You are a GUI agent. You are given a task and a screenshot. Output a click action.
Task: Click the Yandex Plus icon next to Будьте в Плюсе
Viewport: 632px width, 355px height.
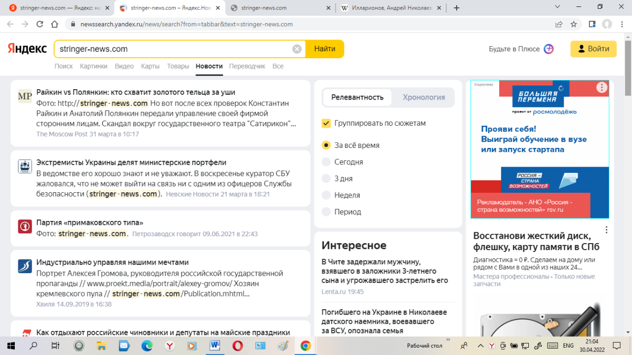pyautogui.click(x=549, y=49)
